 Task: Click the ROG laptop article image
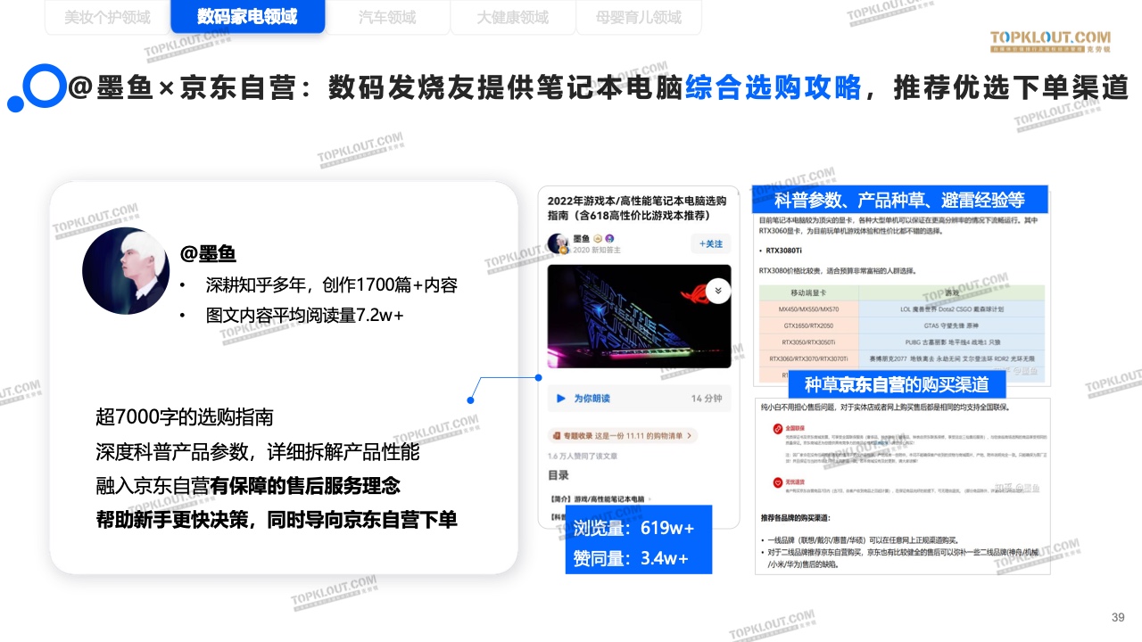point(639,317)
